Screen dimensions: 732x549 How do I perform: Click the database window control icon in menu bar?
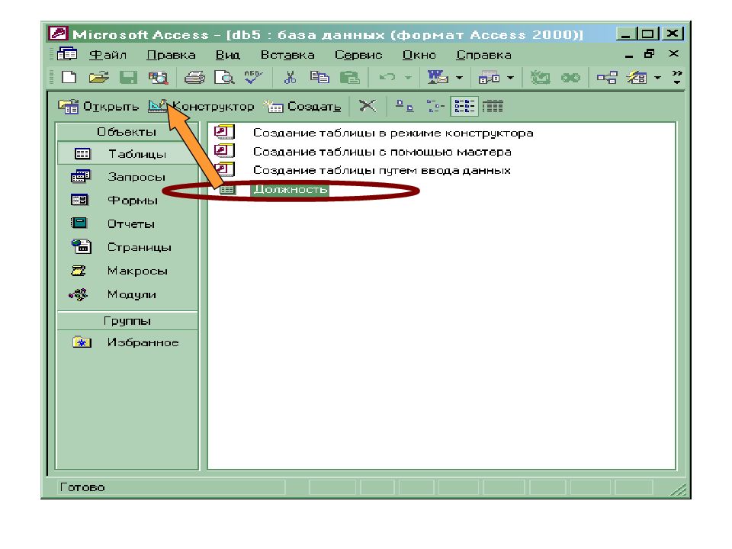(67, 54)
